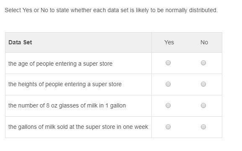The width and height of the screenshot is (242, 151).
Task: Click the 'number of 8 oz glasses' row text
Action: (67, 105)
